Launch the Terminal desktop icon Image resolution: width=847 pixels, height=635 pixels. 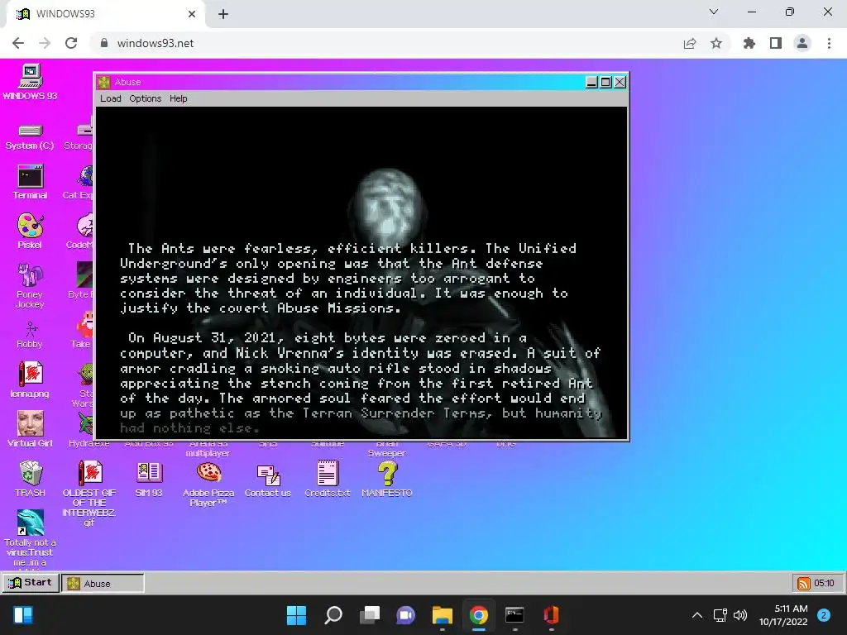pyautogui.click(x=31, y=182)
